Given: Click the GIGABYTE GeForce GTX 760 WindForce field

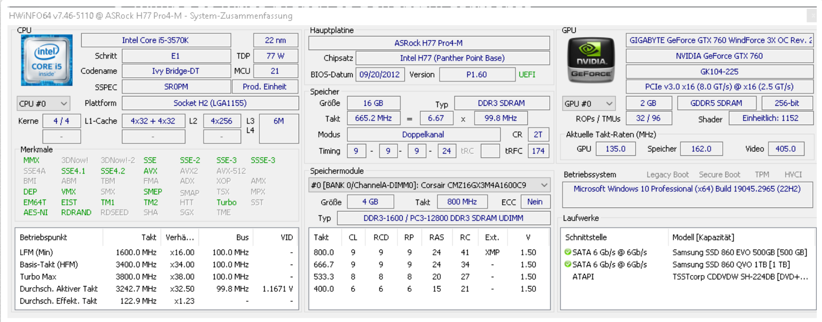Looking at the screenshot, I should 720,40.
